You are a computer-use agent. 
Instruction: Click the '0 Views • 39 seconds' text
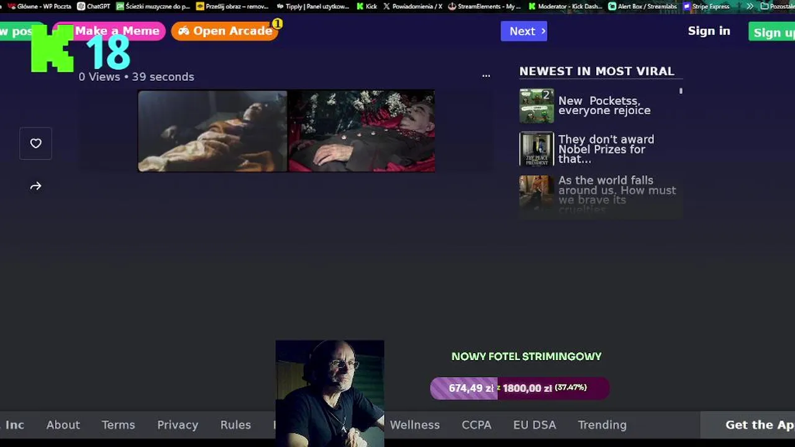pos(137,77)
